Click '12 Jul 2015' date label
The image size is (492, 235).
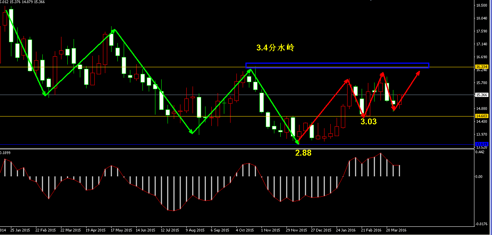pos(170,230)
